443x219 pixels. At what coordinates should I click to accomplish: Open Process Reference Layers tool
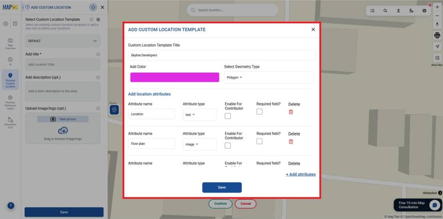point(10,102)
